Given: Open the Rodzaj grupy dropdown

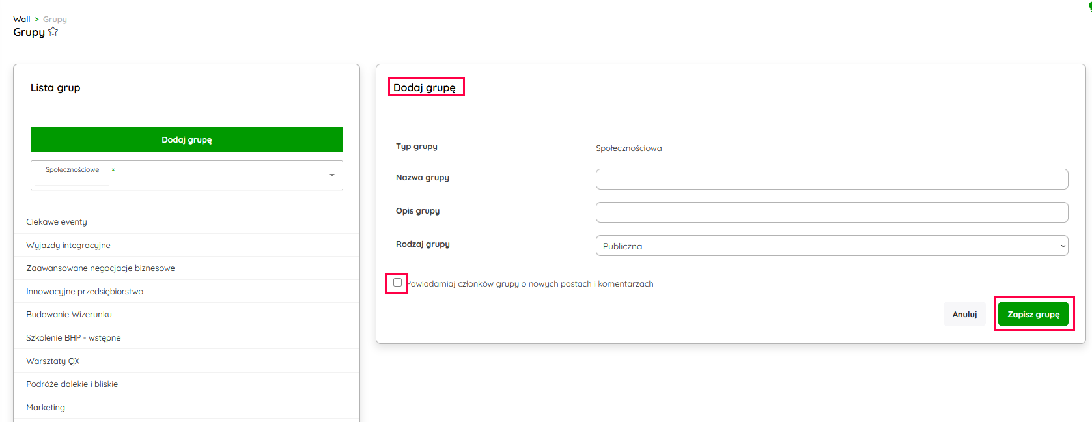Looking at the screenshot, I should [x=831, y=246].
